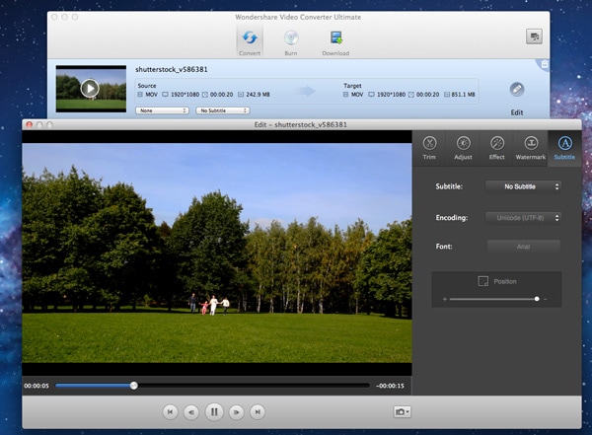Select the Subtitle tab
592x435 pixels.
coord(564,148)
